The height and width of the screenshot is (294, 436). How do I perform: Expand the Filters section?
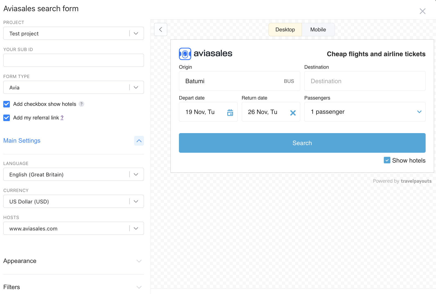pos(73,287)
